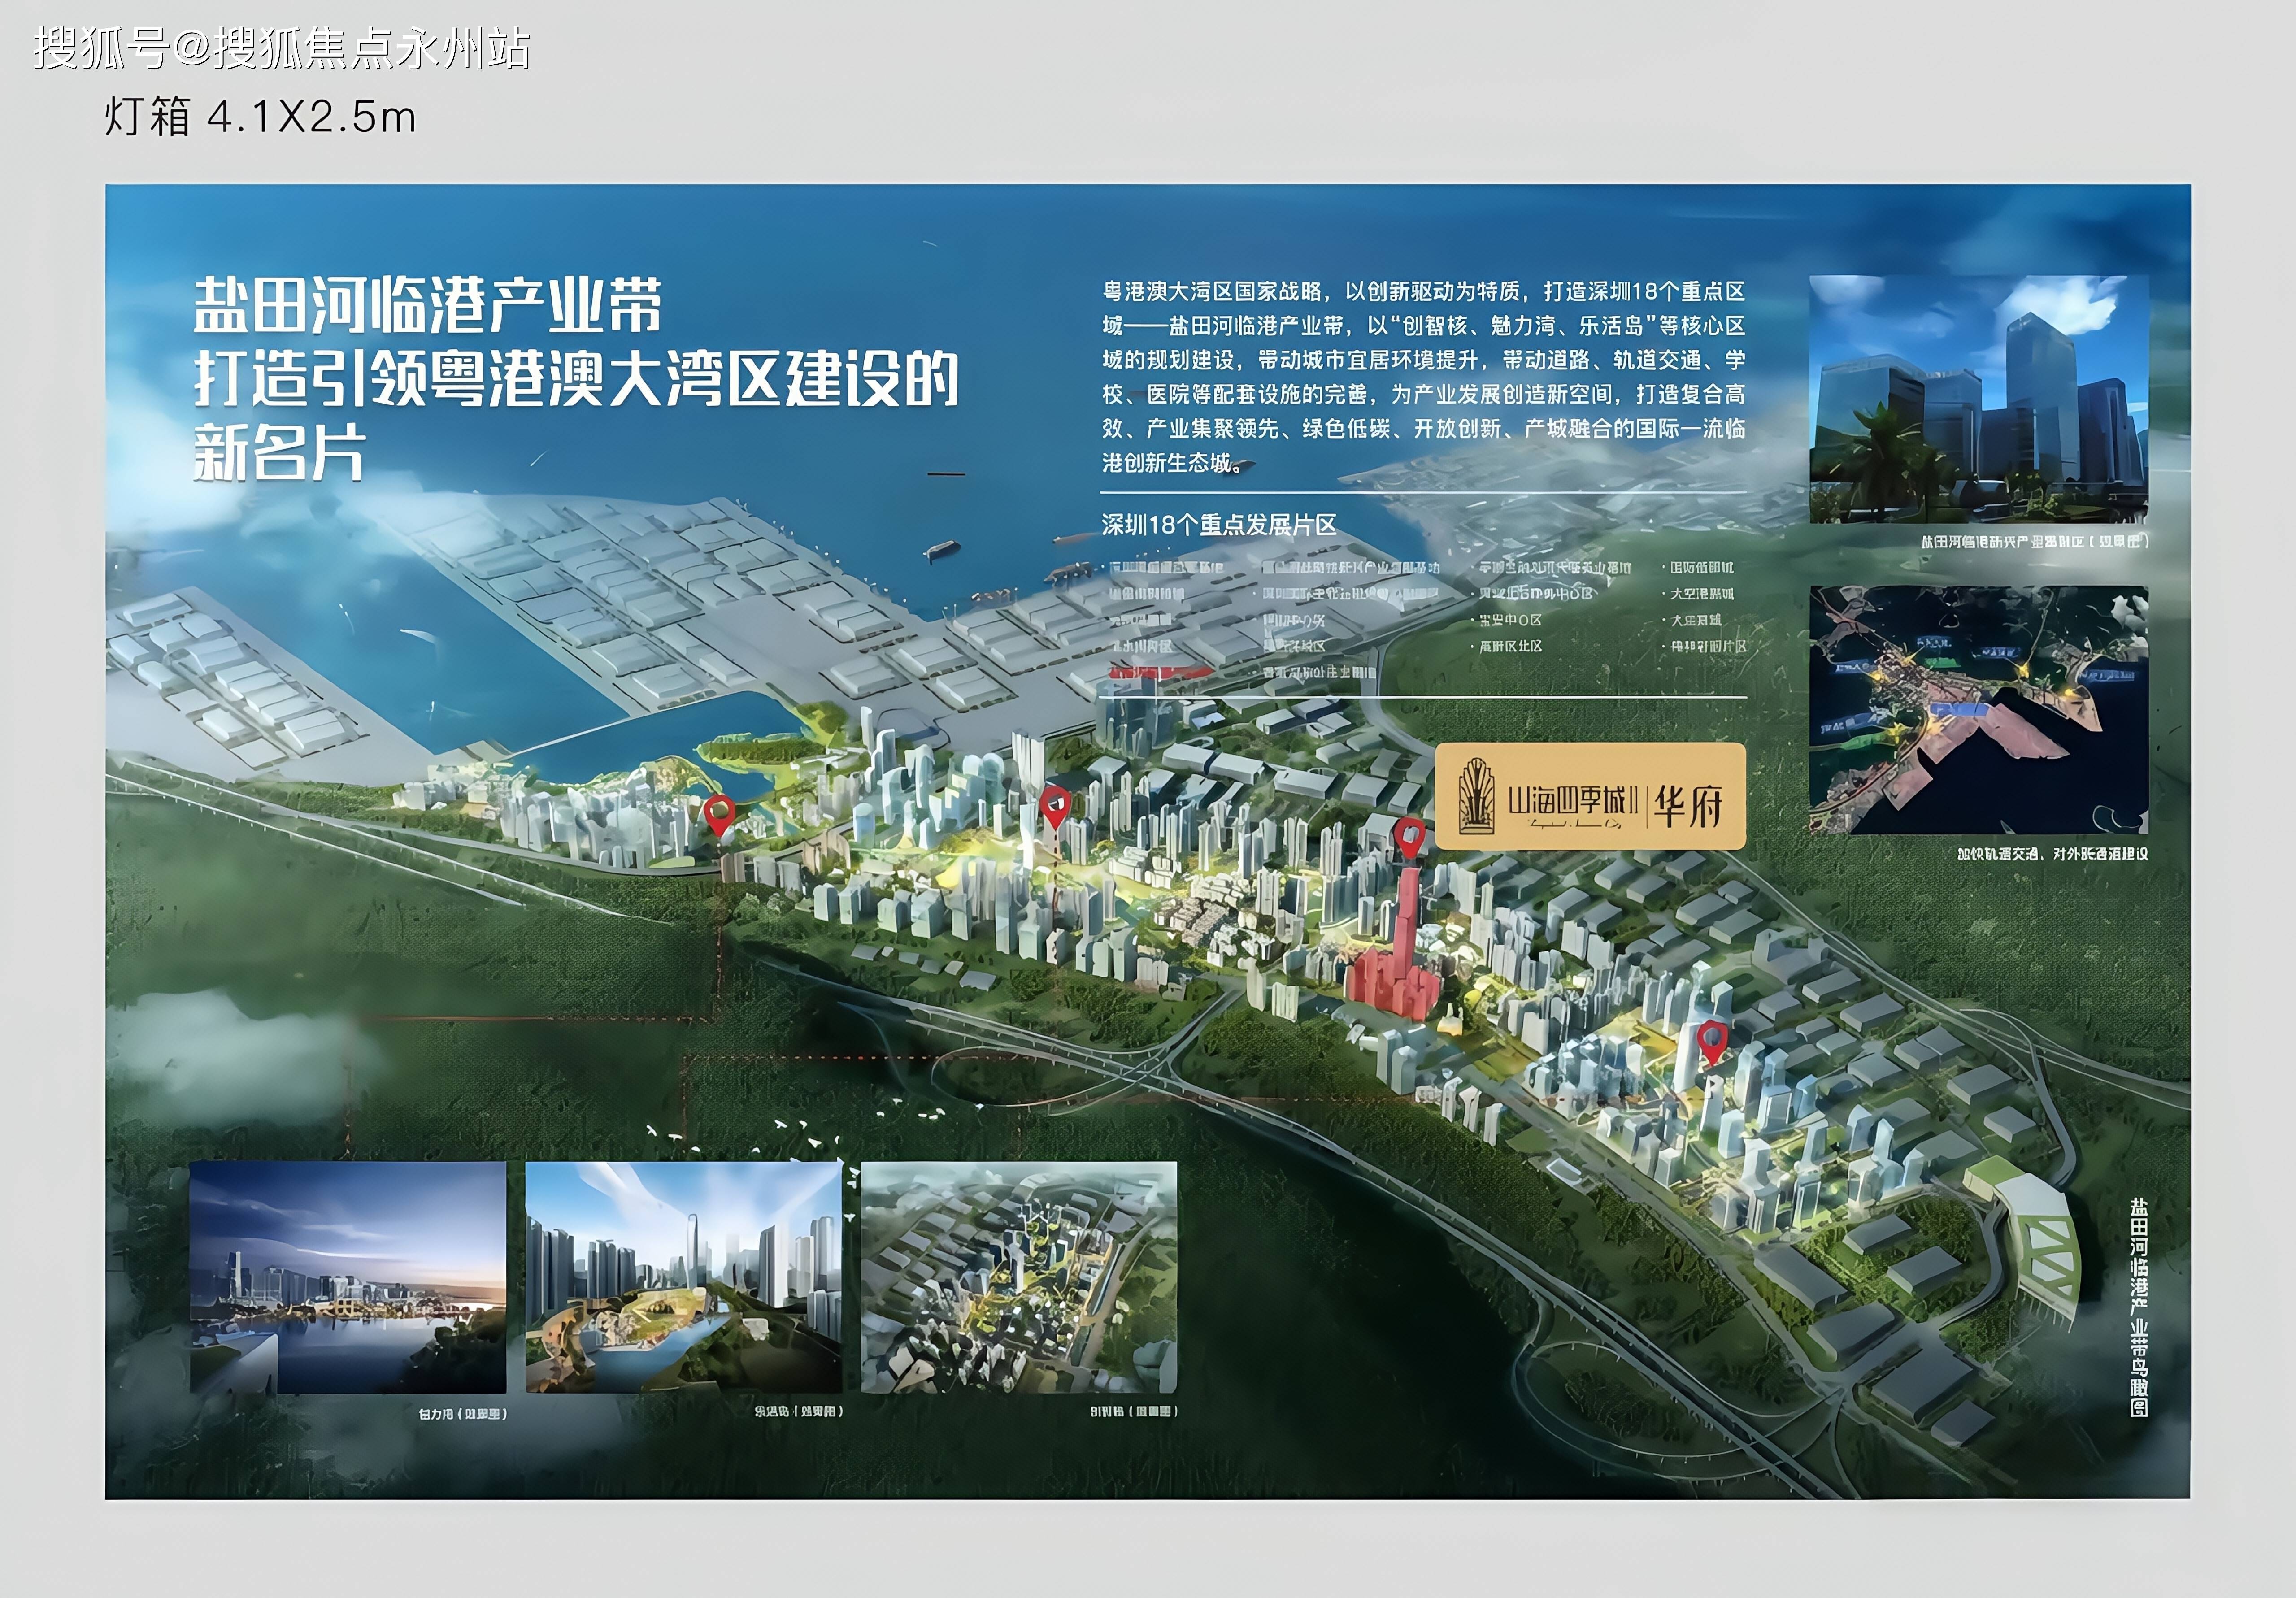Open the night aerial port map image
Viewport: 2296px width, 1598px height.
tap(1978, 710)
